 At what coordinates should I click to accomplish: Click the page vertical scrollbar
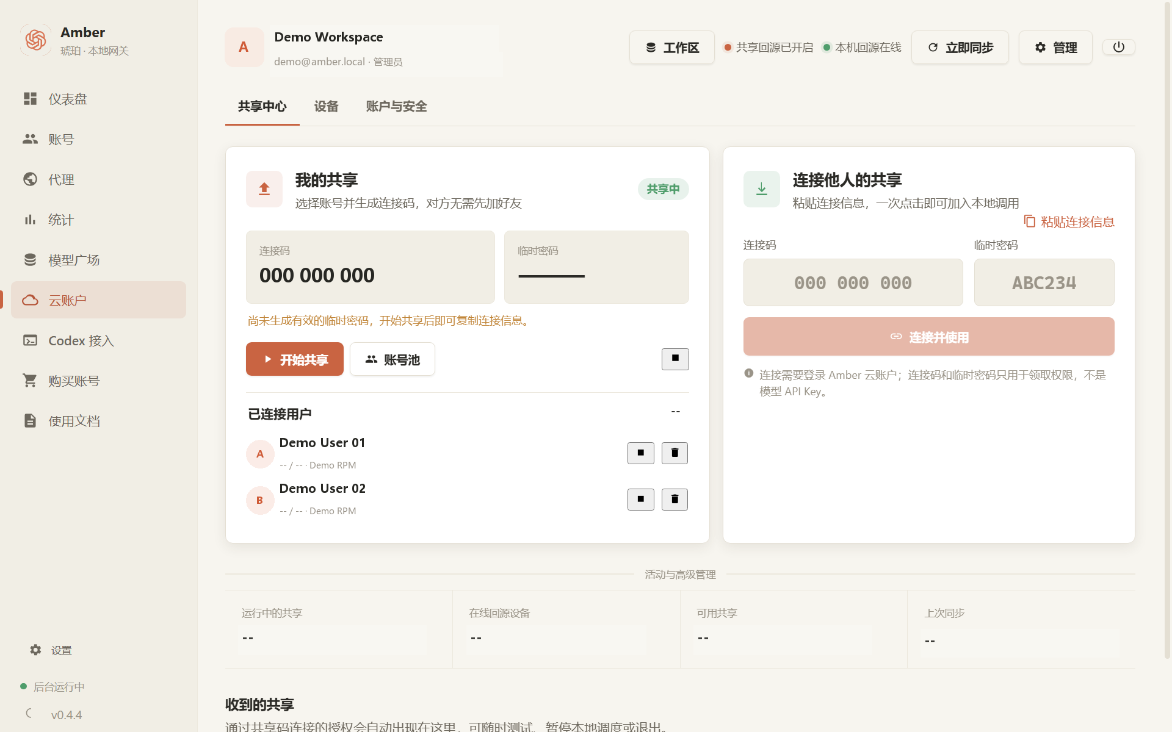(1168, 329)
